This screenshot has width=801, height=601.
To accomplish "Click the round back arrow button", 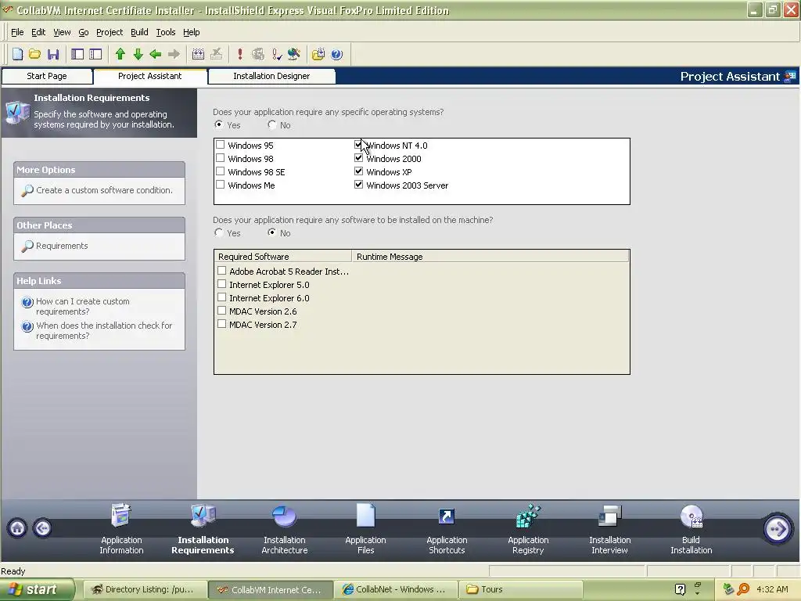I will click(42, 528).
